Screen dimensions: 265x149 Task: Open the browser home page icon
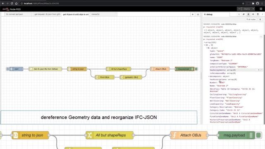[16, 3]
